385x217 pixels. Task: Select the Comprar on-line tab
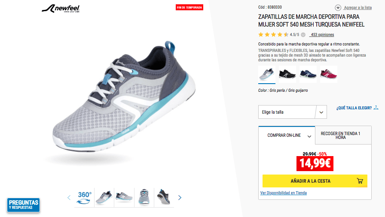tap(287, 135)
